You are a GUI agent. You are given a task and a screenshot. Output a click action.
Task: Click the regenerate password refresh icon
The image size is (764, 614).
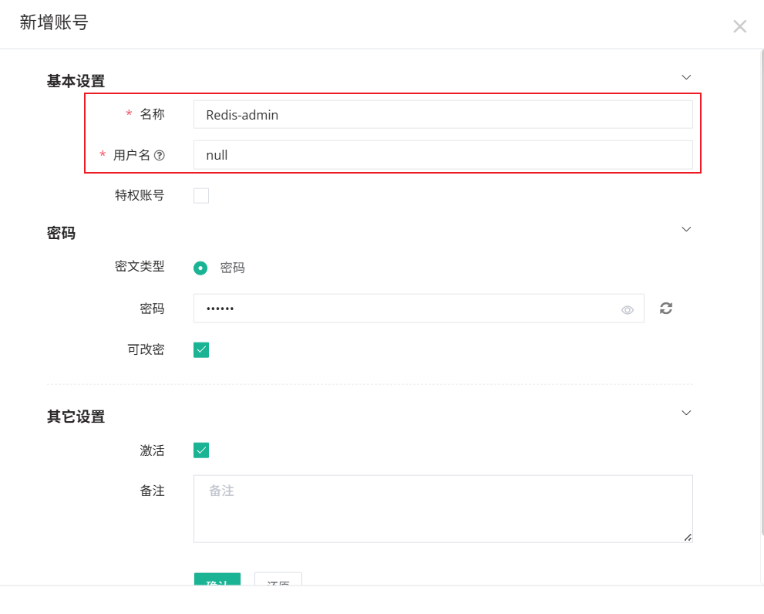click(666, 309)
